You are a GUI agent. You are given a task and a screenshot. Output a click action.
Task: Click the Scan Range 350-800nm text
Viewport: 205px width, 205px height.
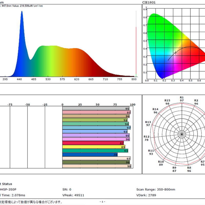click(x=156, y=189)
